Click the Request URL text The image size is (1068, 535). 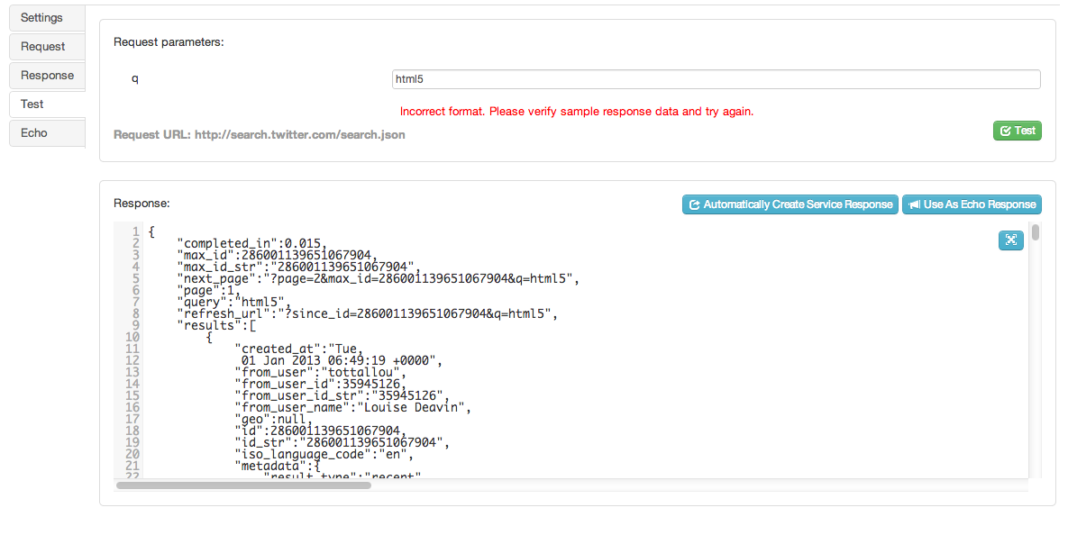tap(259, 135)
